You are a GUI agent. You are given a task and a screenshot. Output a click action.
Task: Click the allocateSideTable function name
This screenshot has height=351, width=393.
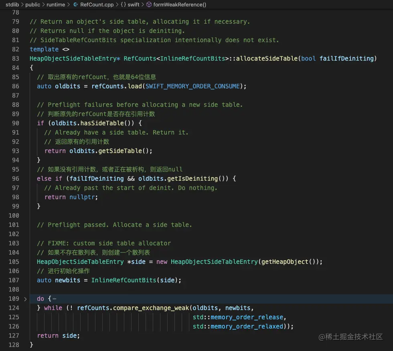pyautogui.click(x=267, y=59)
